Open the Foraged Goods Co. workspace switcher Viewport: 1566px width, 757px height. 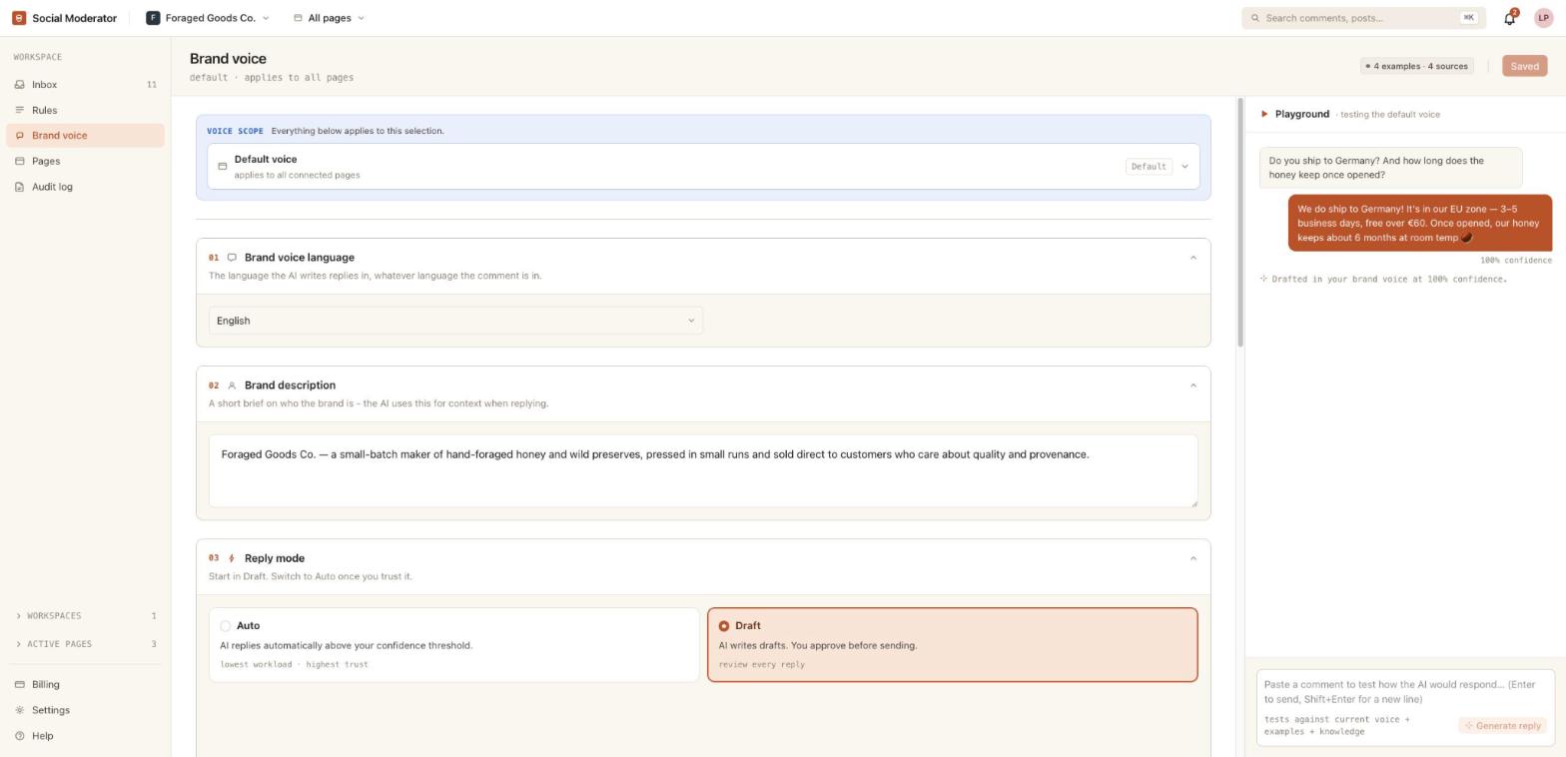[x=208, y=18]
